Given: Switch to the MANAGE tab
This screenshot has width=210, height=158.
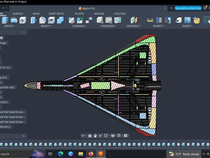Looking at the screenshot, I should 99,14.
